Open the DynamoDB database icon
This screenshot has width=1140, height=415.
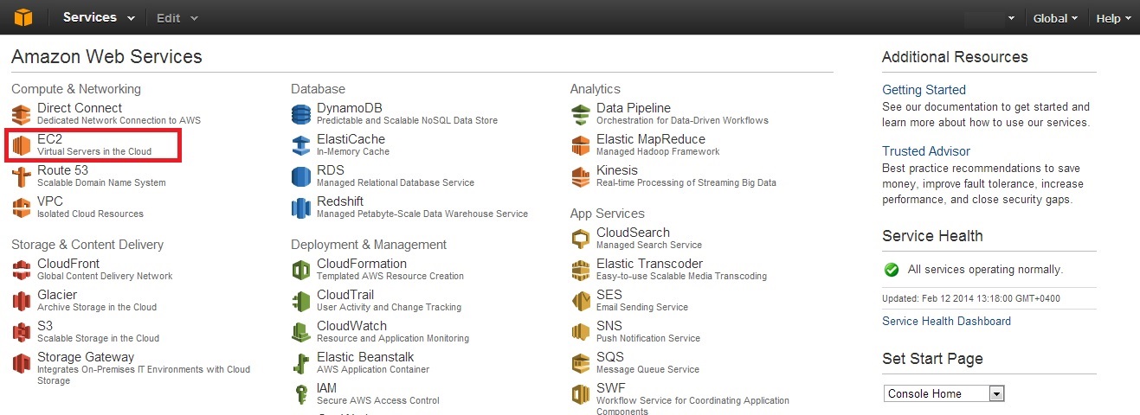pyautogui.click(x=300, y=114)
